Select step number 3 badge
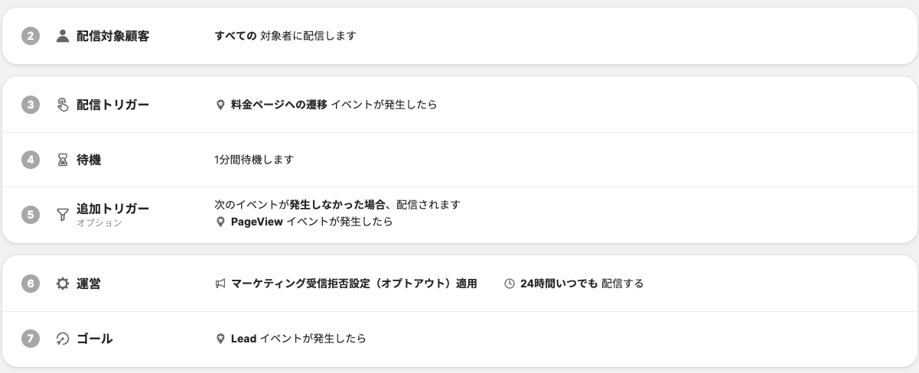This screenshot has width=919, height=373. point(30,105)
